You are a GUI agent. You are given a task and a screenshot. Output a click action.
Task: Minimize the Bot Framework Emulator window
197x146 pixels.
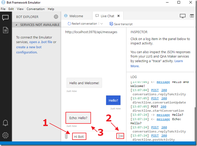tap(167, 2)
